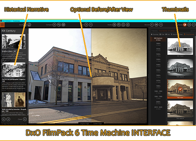Screen dimensions: 196x141
Task: Open the Sort option
Action: tap(168, 34)
